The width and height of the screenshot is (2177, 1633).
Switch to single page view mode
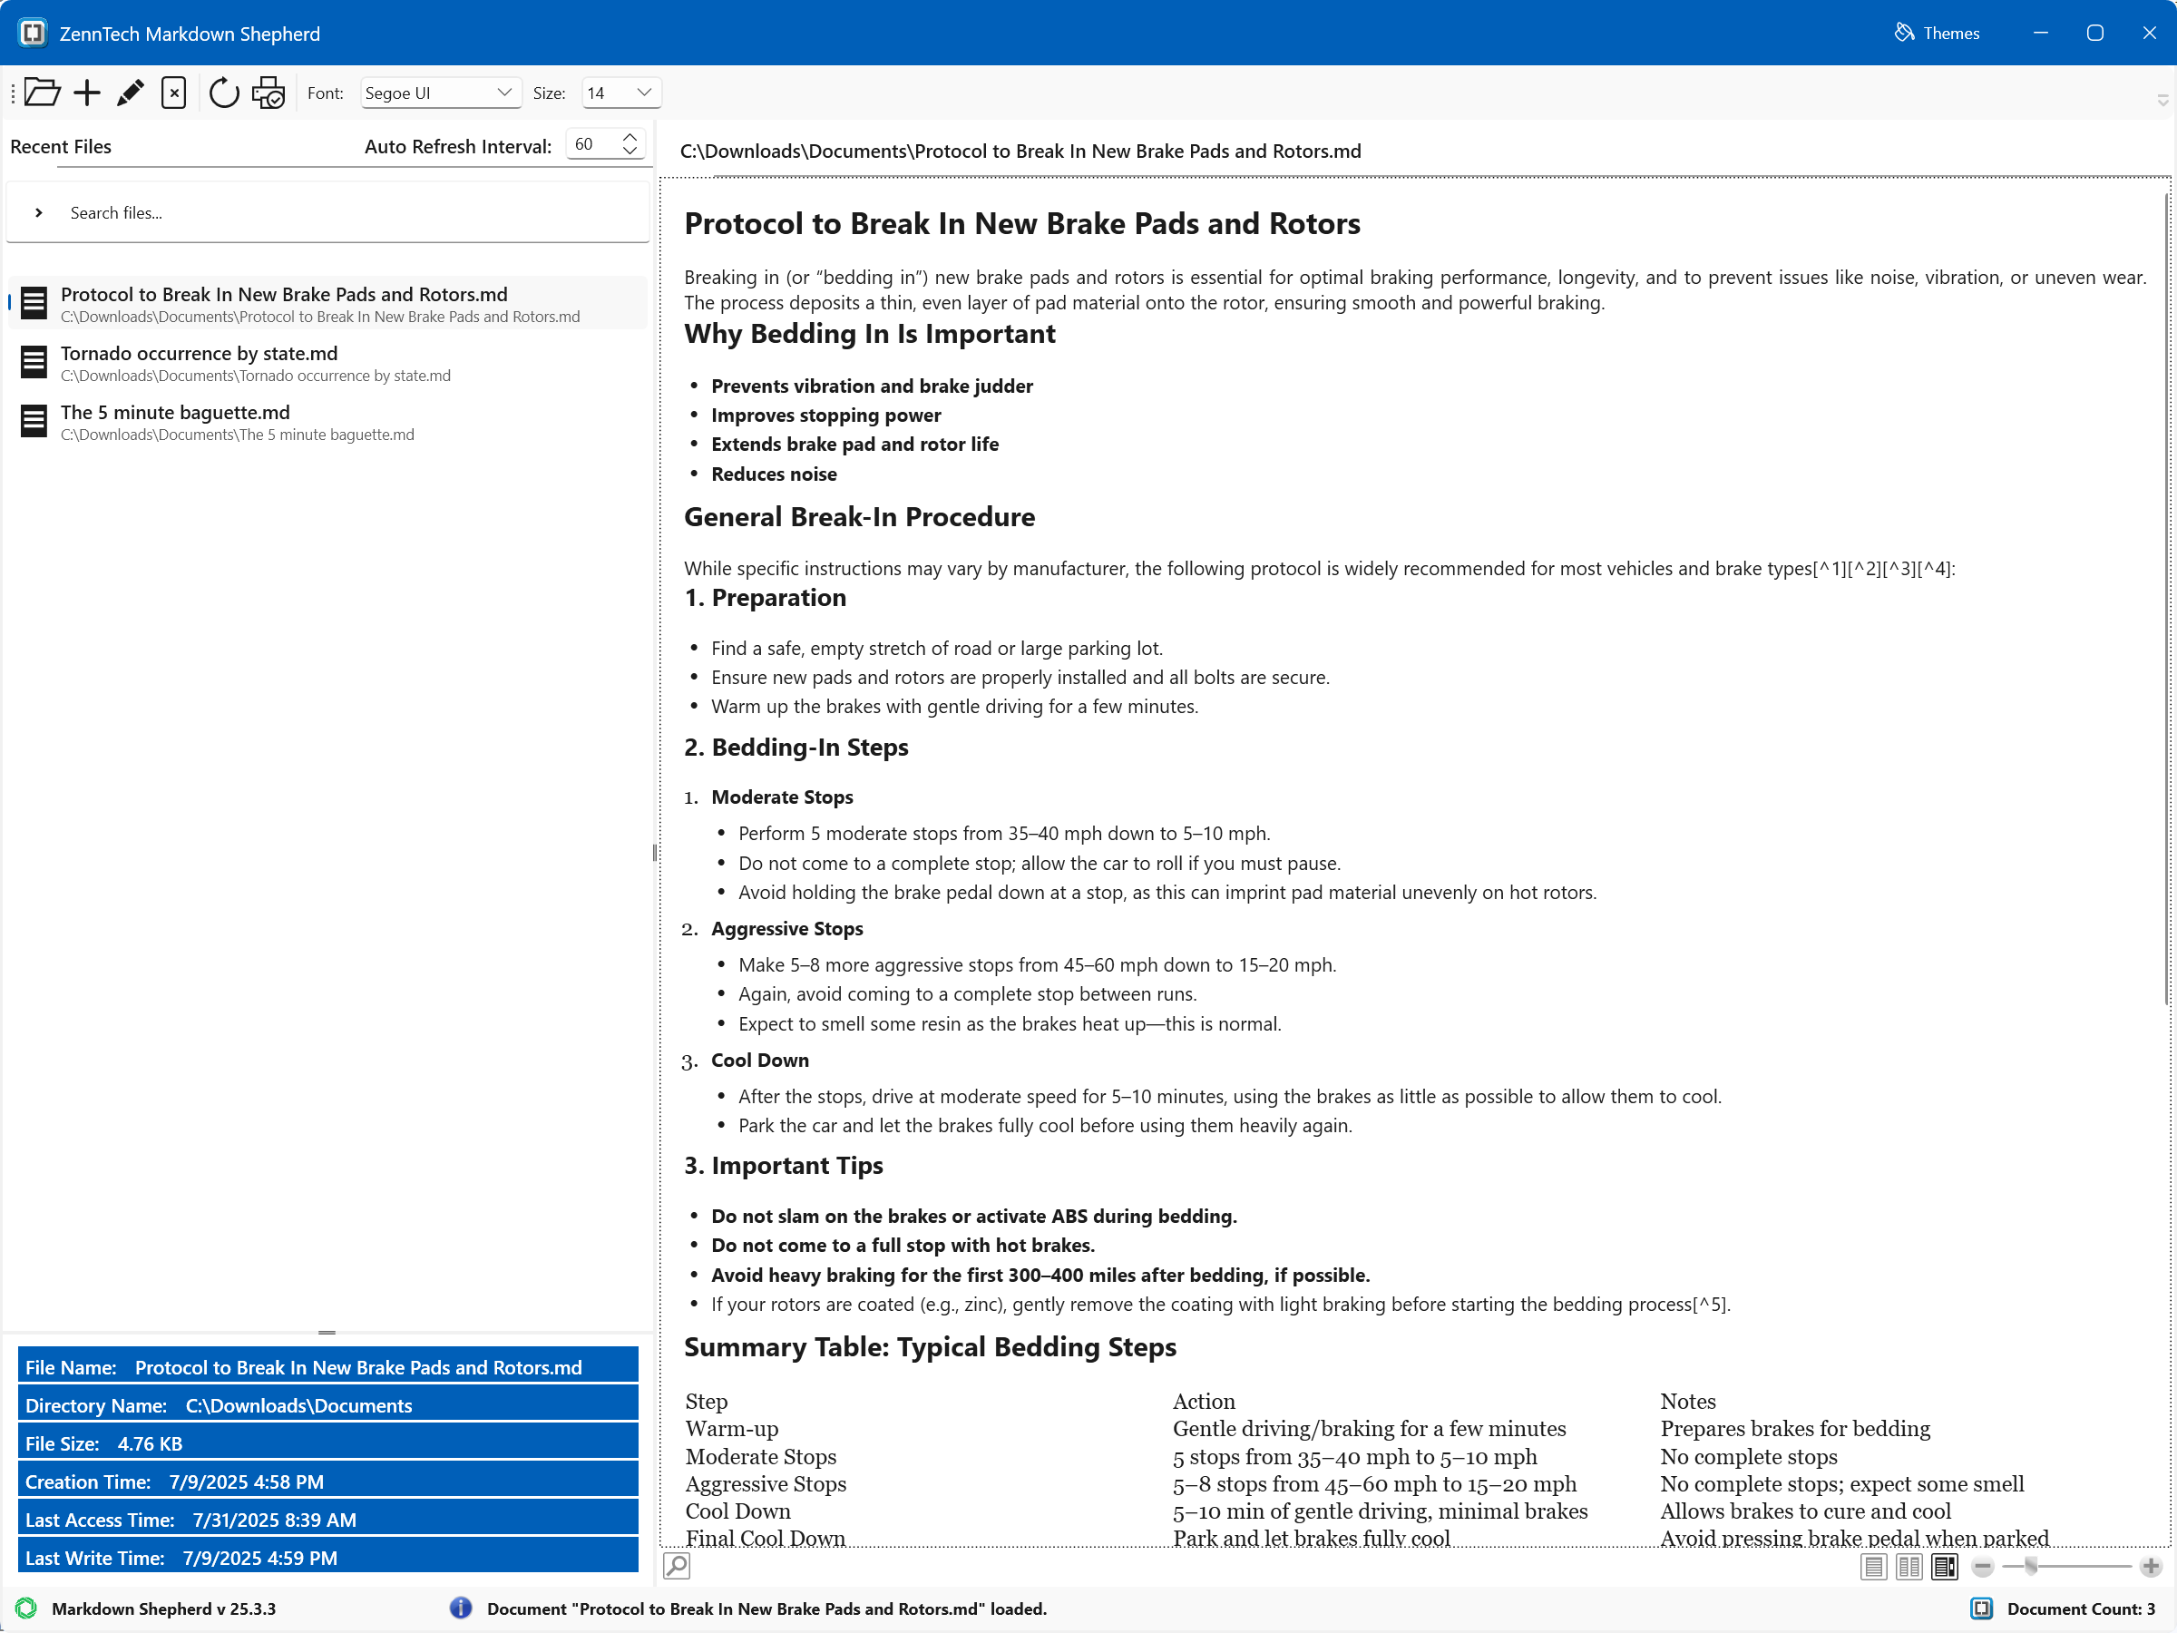point(1873,1566)
